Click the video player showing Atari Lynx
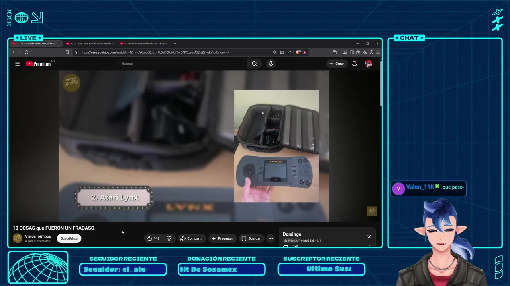Image resolution: width=510 pixels, height=286 pixels. click(194, 146)
